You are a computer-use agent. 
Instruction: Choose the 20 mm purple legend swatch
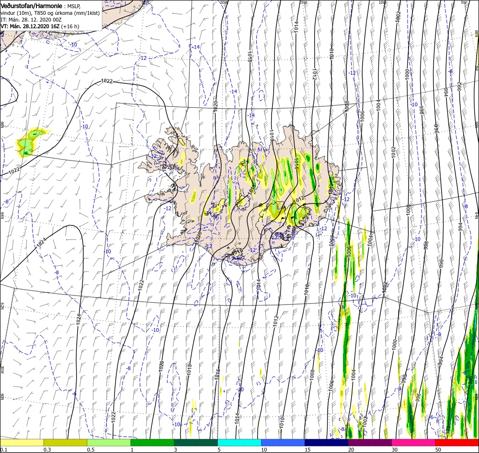click(370, 442)
